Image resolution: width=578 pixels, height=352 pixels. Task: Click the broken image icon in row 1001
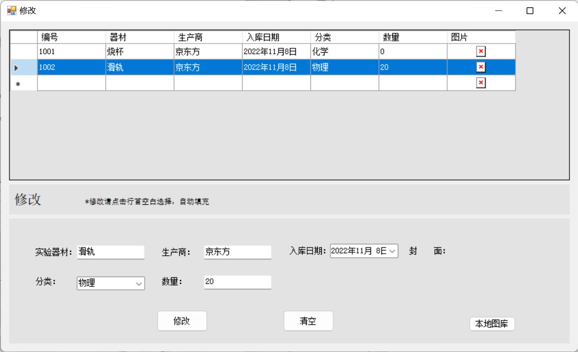pyautogui.click(x=481, y=51)
